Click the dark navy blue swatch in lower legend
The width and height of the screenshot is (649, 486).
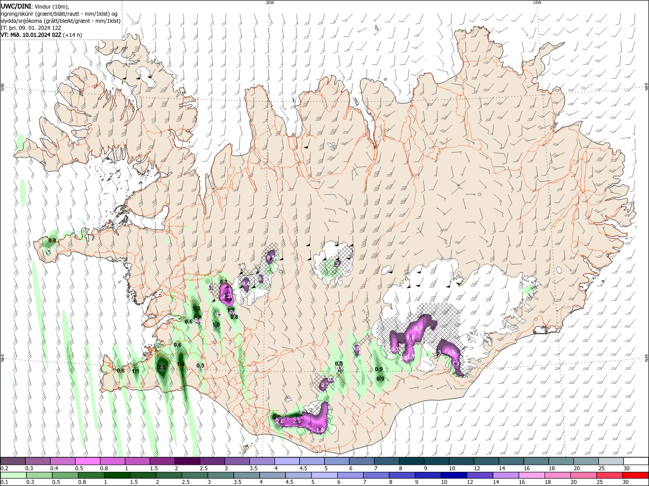(x=454, y=475)
